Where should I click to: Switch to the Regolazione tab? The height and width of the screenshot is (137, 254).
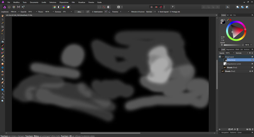[230, 49]
